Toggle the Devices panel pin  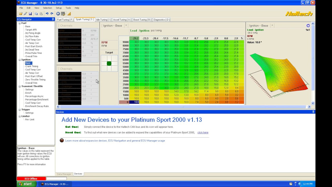click(313, 112)
